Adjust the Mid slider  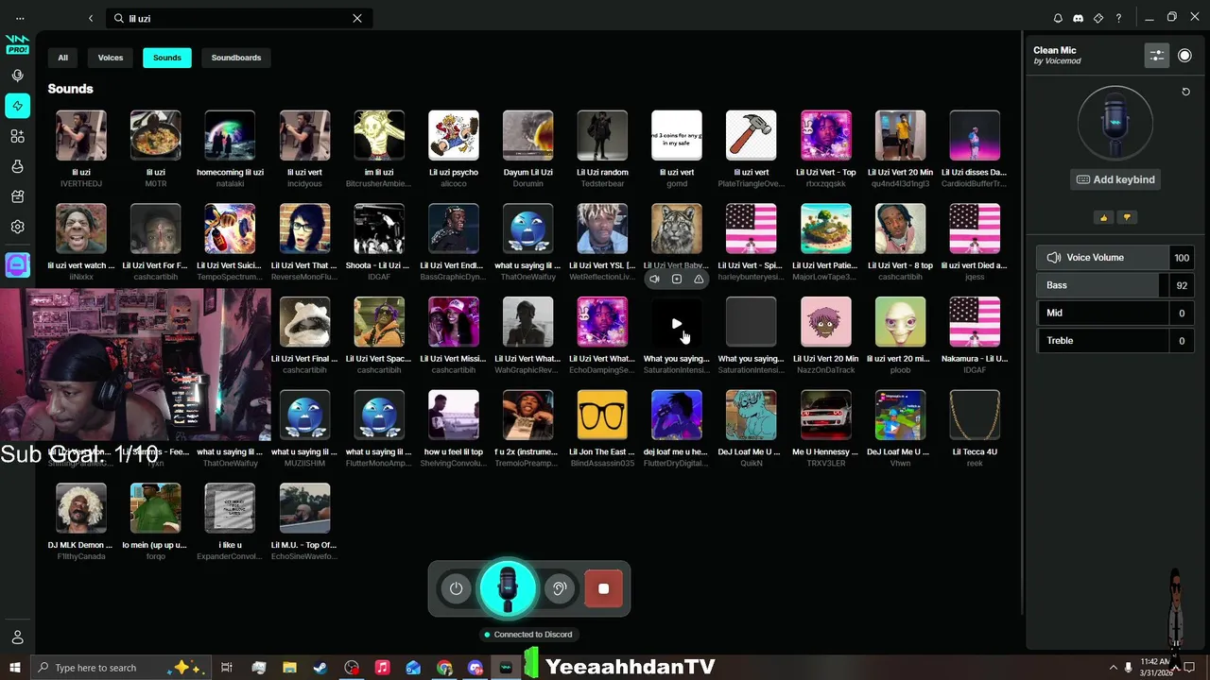coord(1115,313)
